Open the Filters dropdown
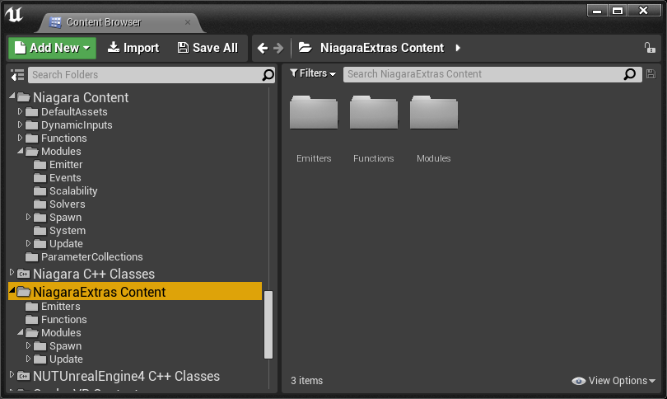The width and height of the screenshot is (667, 399). pyautogui.click(x=313, y=73)
